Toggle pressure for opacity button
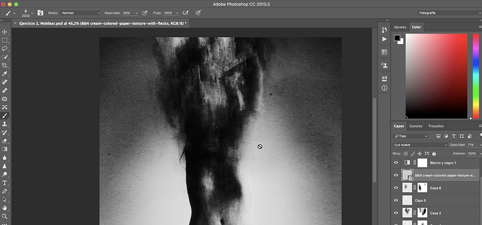 coord(145,13)
